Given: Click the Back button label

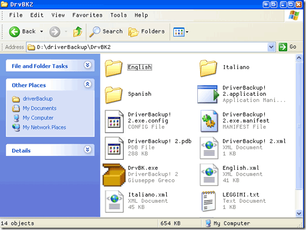Looking at the screenshot, I should tap(29, 31).
